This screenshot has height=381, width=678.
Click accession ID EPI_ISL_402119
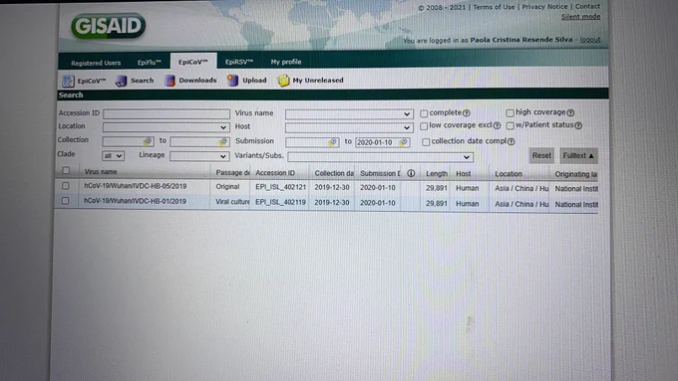[x=280, y=202]
